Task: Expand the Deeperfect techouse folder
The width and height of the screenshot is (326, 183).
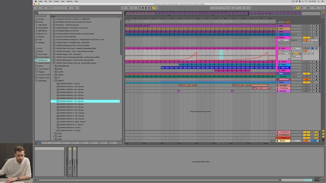Action: click(x=52, y=19)
